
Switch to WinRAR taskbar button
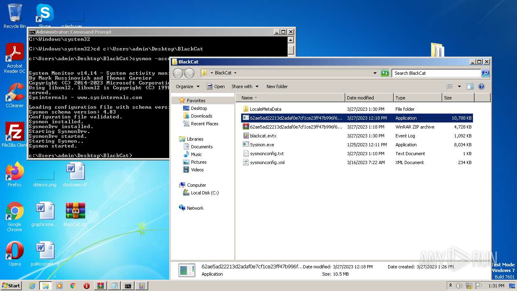pyautogui.click(x=100, y=286)
